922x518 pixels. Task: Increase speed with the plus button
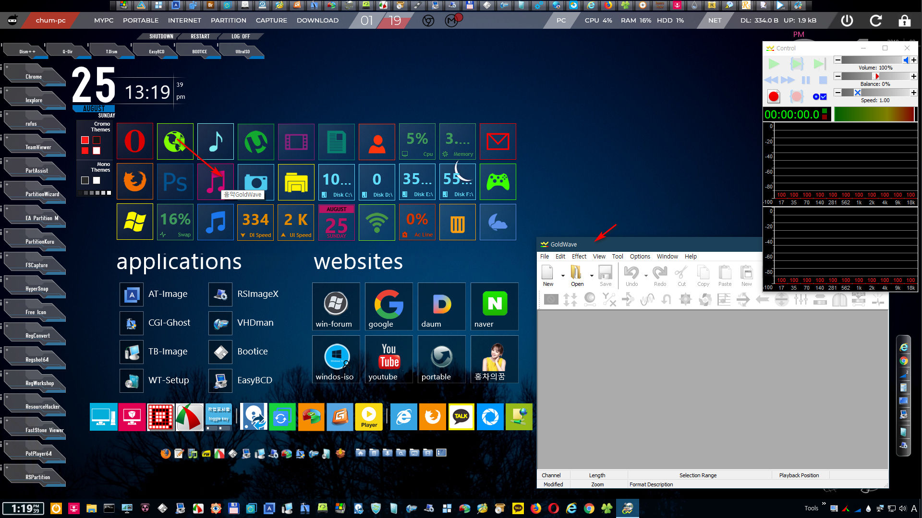[913, 93]
